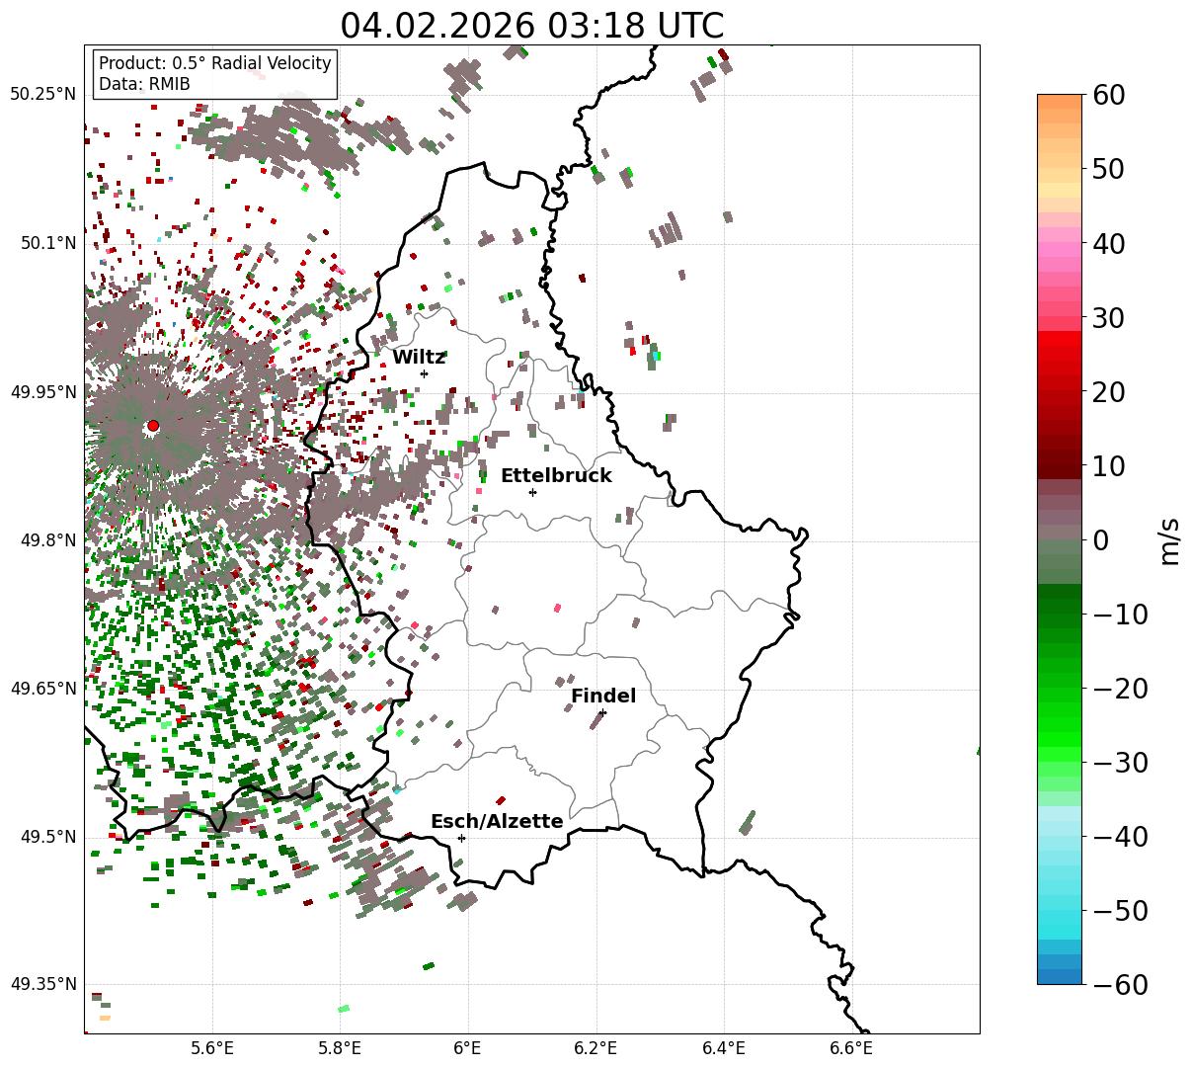Image resolution: width=1192 pixels, height=1068 pixels.
Task: Click the 'Data: RMIB' label
Action: pos(144,84)
